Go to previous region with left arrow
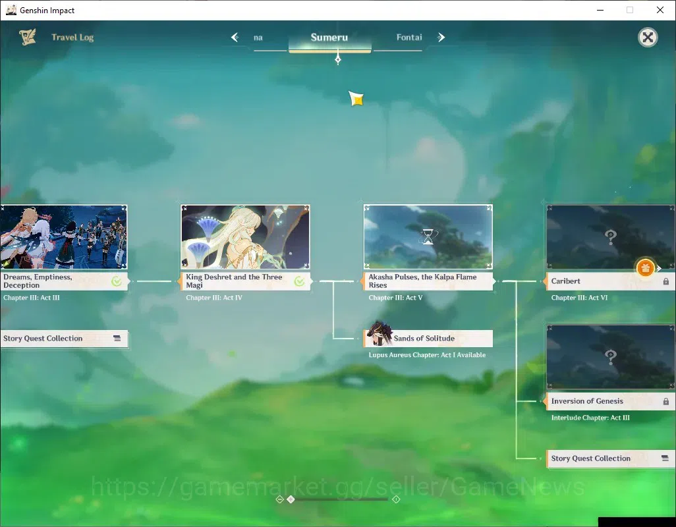 [x=235, y=38]
